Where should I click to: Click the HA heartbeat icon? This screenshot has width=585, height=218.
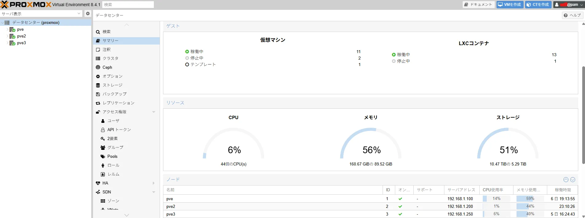coord(98,183)
